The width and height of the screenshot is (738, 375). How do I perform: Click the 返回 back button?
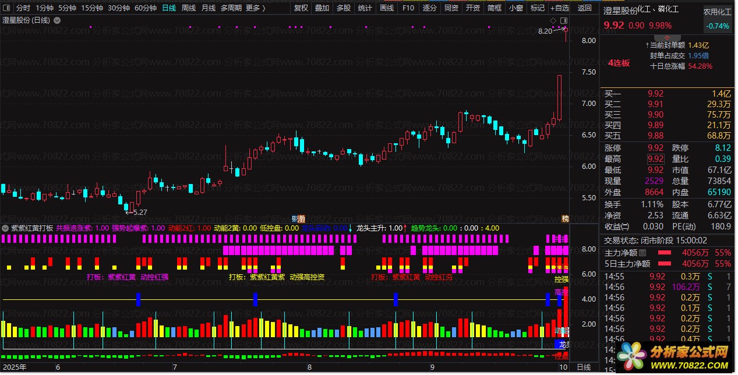[585, 8]
